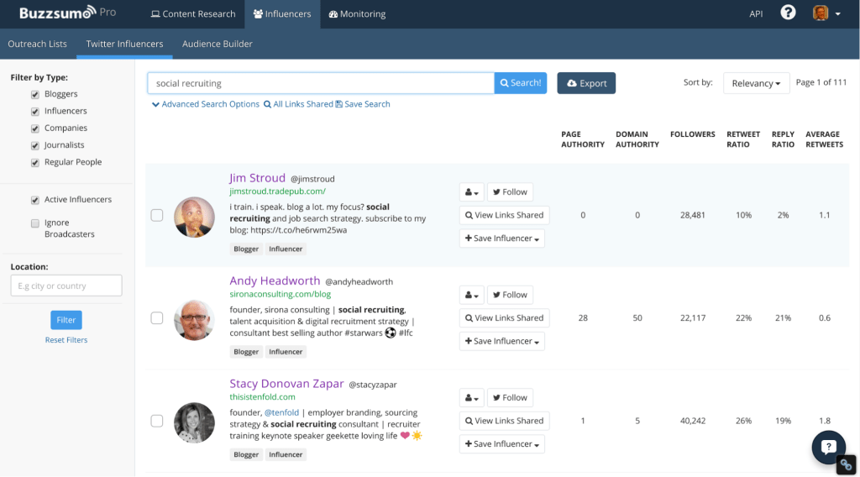The width and height of the screenshot is (860, 477).
Task: Open the Influencers menu
Action: pos(282,13)
